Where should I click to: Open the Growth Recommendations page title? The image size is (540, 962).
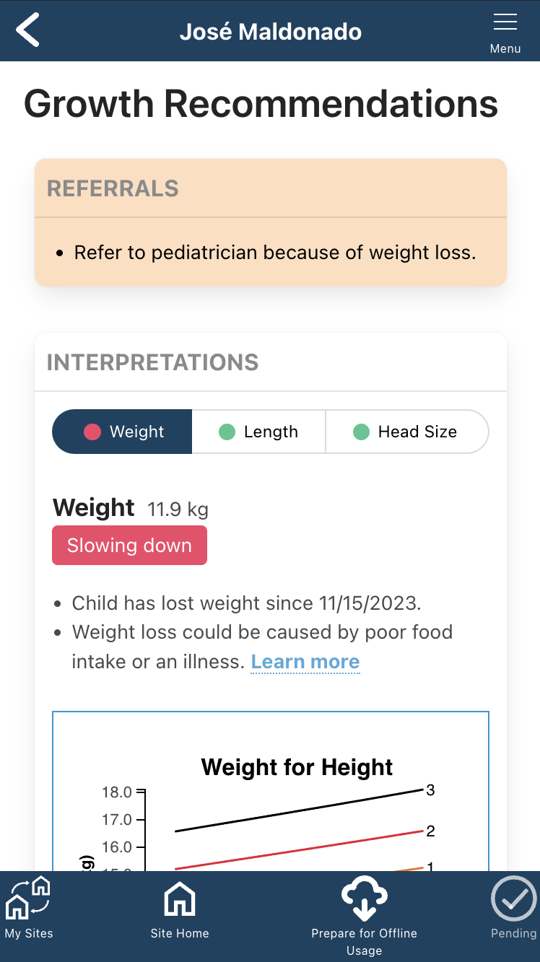click(x=261, y=104)
